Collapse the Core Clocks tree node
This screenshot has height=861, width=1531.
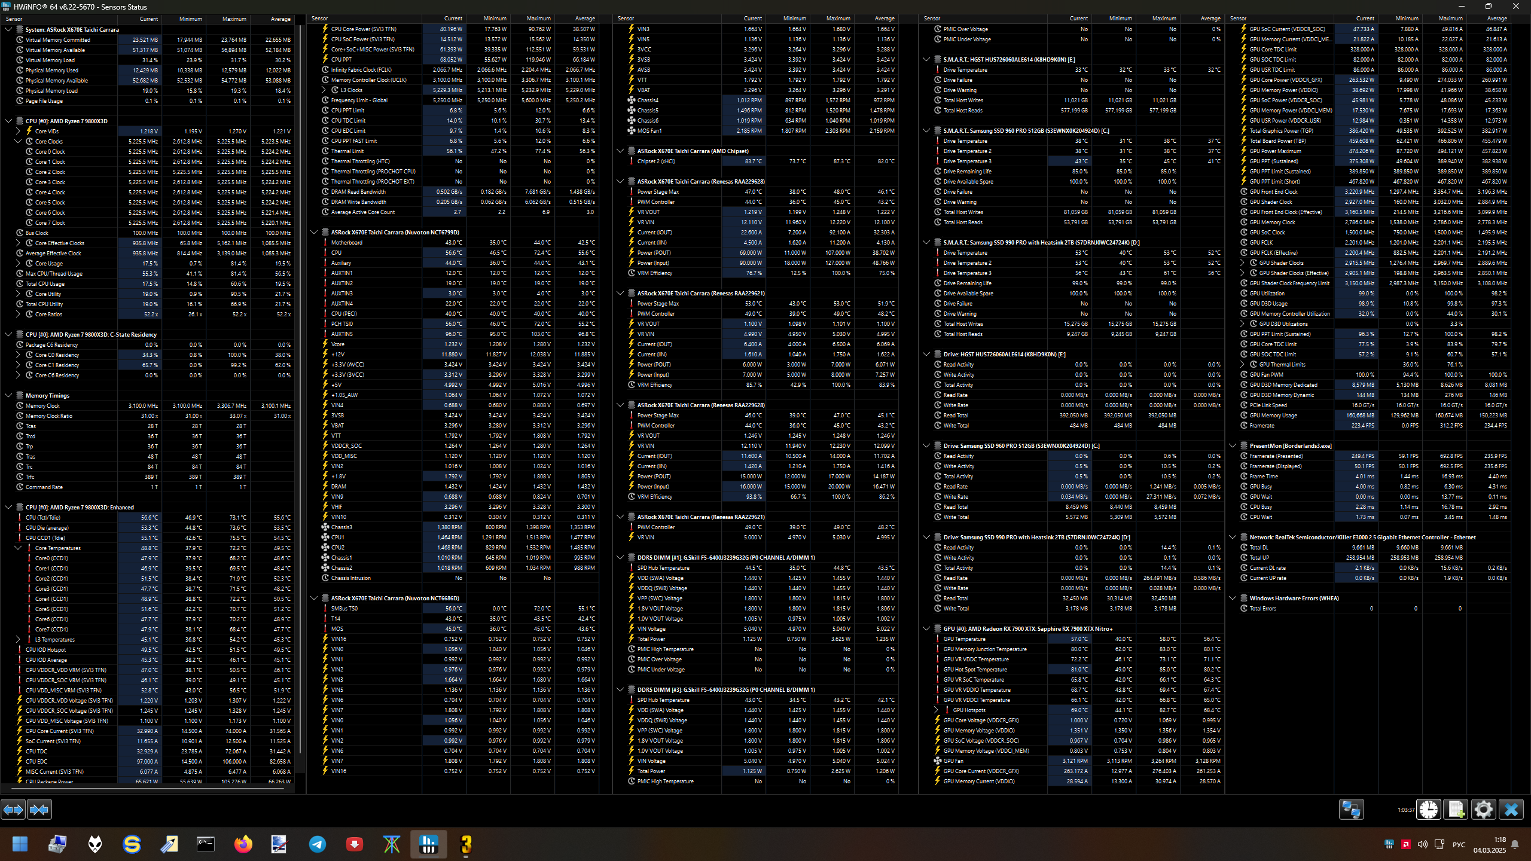pos(18,142)
